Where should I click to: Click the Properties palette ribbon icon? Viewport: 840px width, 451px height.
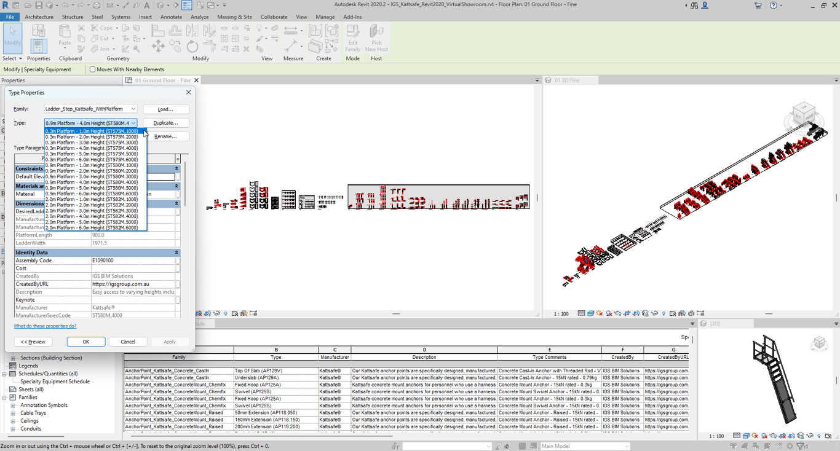38,45
